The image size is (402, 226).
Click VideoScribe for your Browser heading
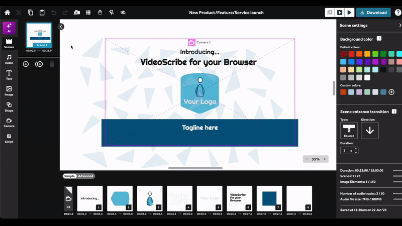click(198, 62)
